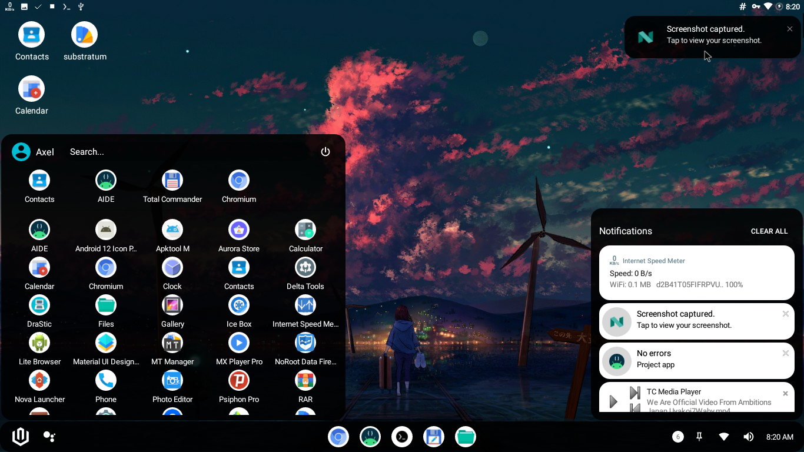This screenshot has height=452, width=804.
Task: Open the Calendar shortcut on the desktop
Action: (x=32, y=95)
